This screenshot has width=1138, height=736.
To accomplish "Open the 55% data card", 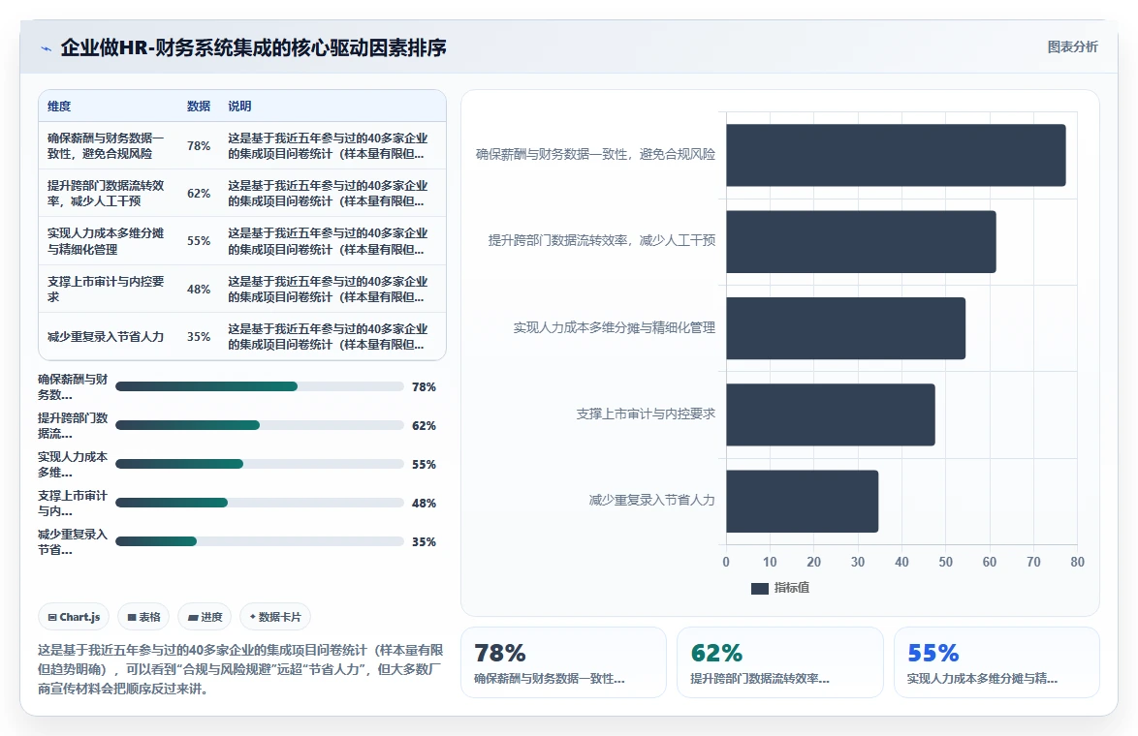I will click(996, 662).
